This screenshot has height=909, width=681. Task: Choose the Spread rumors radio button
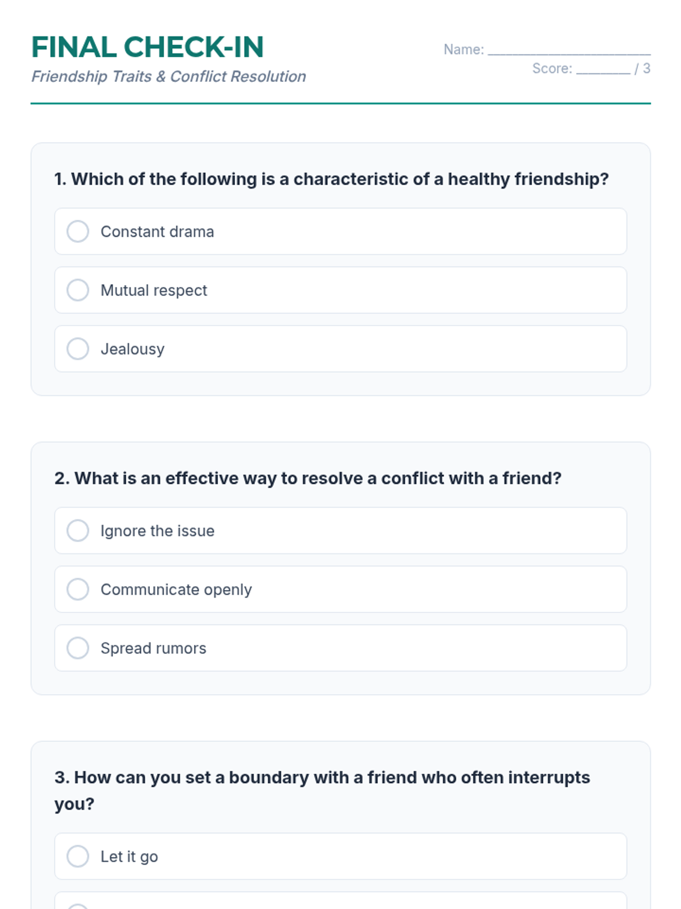click(78, 648)
